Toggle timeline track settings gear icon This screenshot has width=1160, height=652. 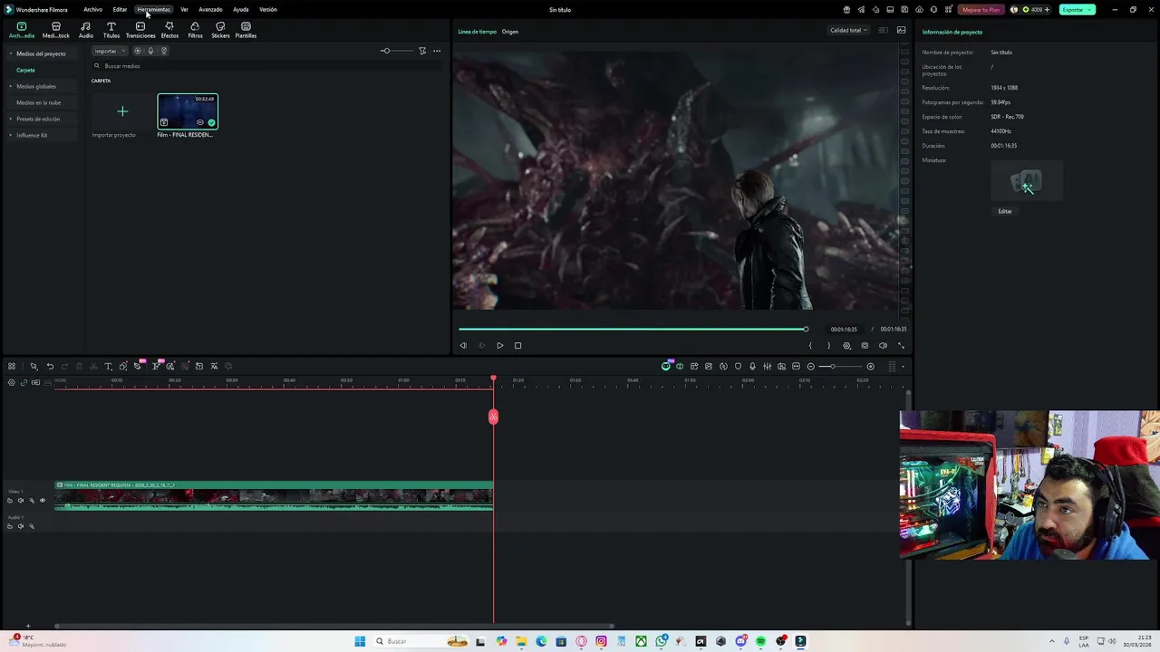(x=12, y=382)
